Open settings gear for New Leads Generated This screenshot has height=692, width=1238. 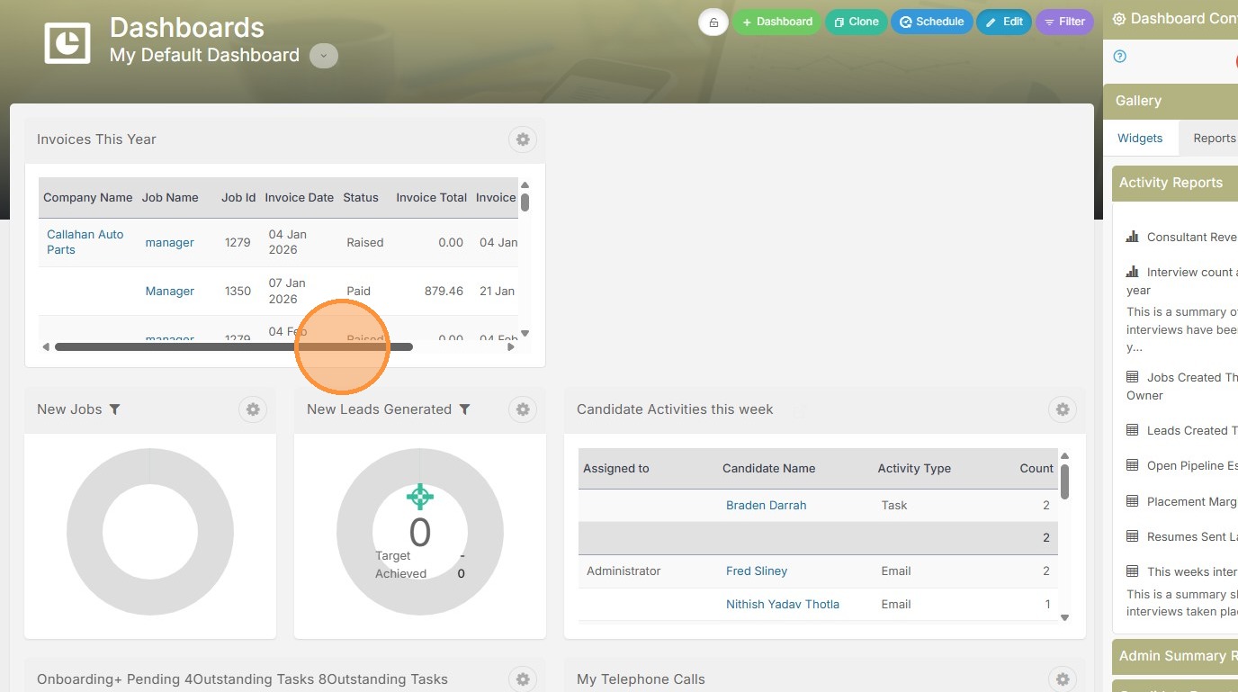523,409
